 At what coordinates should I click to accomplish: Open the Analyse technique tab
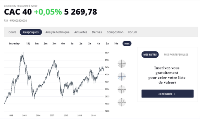click(57, 32)
